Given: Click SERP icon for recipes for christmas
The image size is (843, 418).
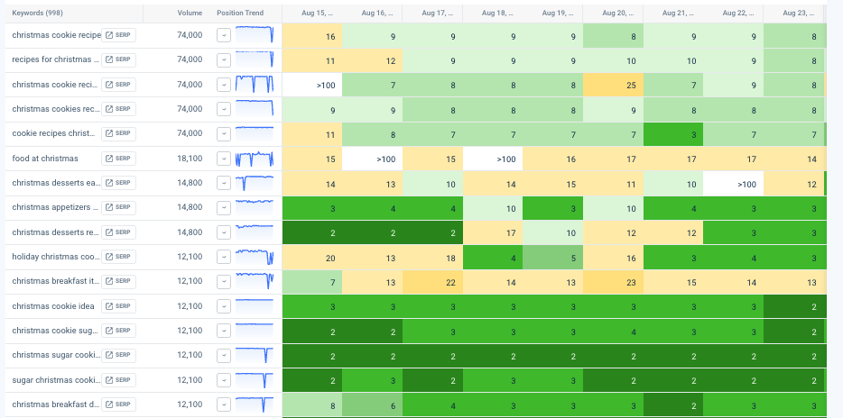Looking at the screenshot, I should tap(118, 59).
